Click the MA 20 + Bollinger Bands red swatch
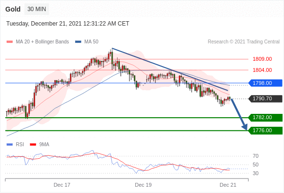 (10, 42)
